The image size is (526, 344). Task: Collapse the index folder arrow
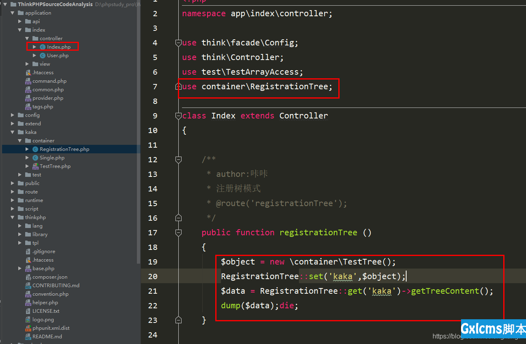[x=19, y=30]
